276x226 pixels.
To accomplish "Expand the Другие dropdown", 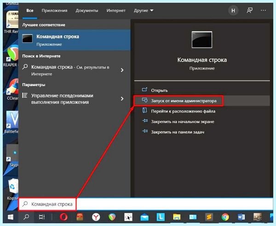I will click(144, 11).
